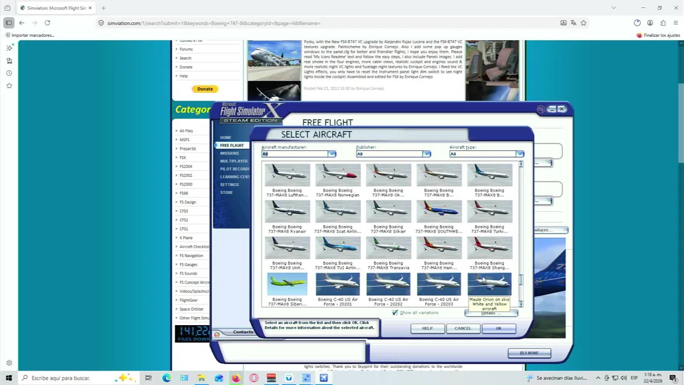This screenshot has height=385, width=684.
Task: Select Boeing C-40 US Air Force 20201
Action: pos(338,284)
